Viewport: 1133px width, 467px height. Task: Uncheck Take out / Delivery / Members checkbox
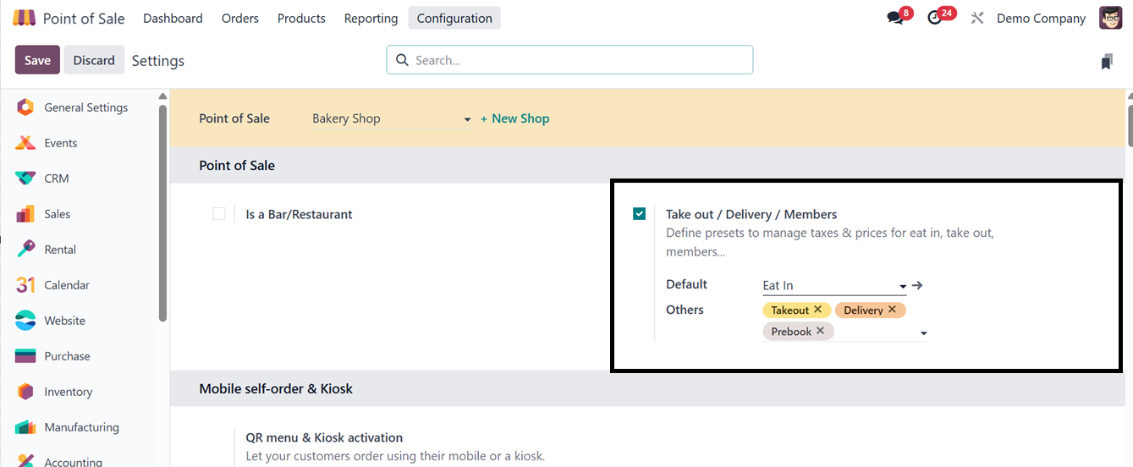click(640, 214)
